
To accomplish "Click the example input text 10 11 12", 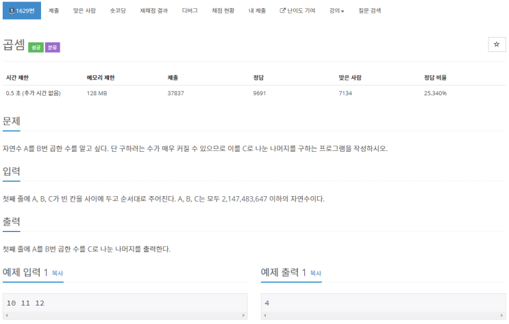I will [25, 303].
